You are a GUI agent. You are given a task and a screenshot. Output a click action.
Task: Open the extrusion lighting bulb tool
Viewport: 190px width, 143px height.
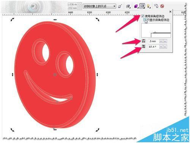pos(148,6)
